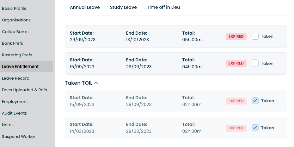Switch to the Study Leave tab
The height and width of the screenshot is (147, 294).
(123, 7)
